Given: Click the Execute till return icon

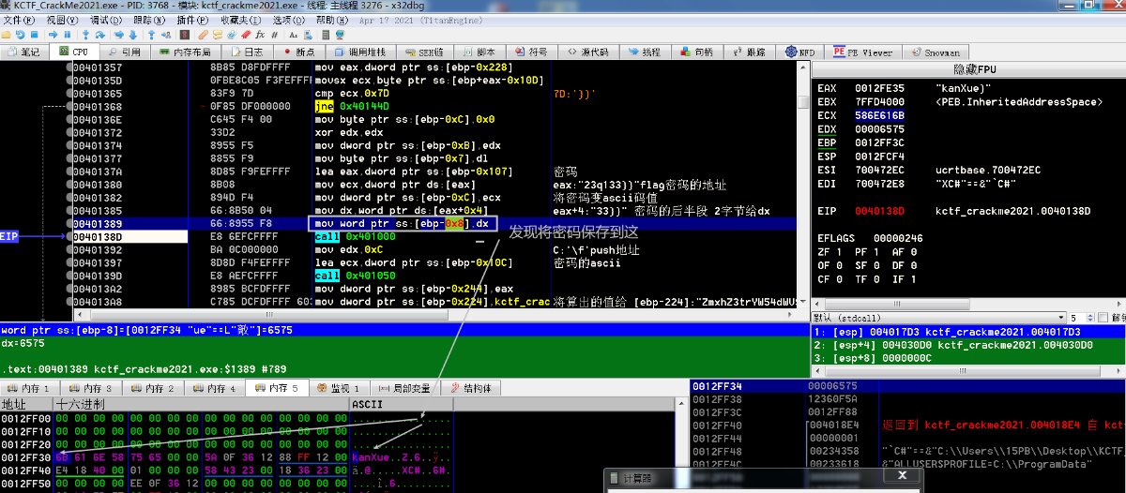Looking at the screenshot, I should pyautogui.click(x=152, y=35).
